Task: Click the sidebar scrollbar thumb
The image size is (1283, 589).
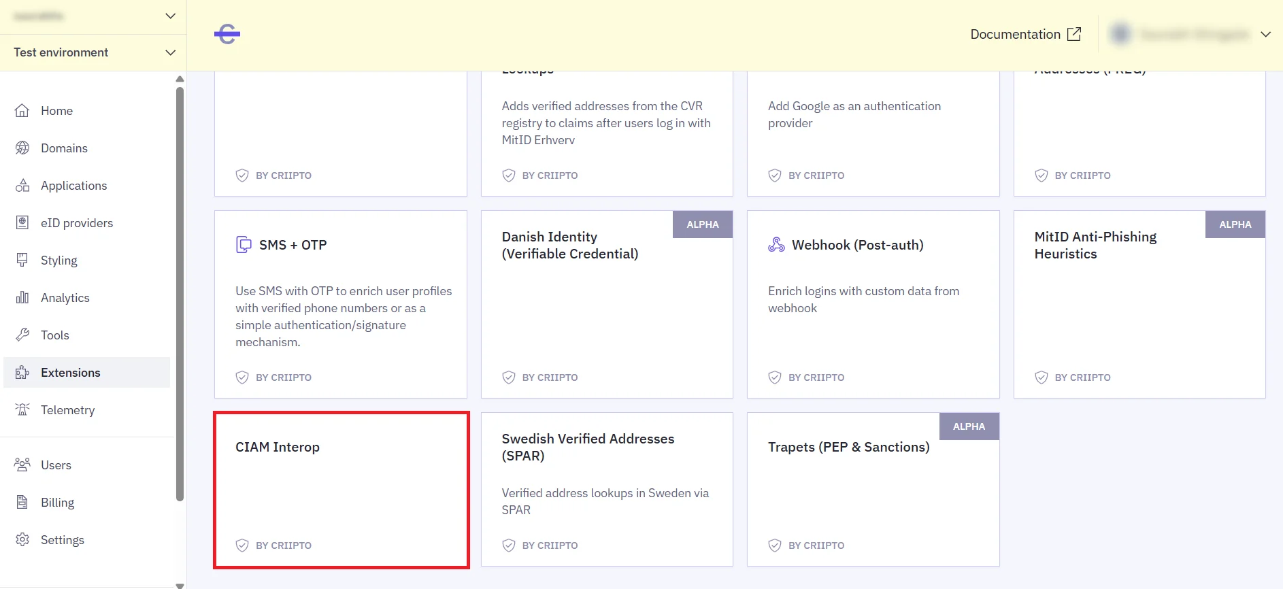Action: pos(180,293)
